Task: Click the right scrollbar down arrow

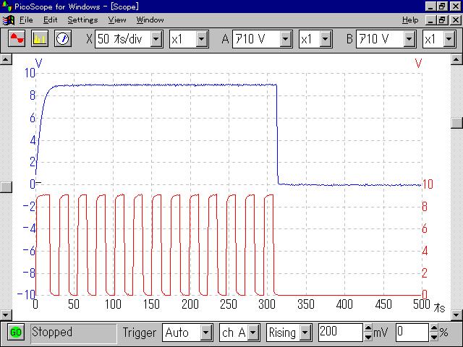Action: (456, 314)
